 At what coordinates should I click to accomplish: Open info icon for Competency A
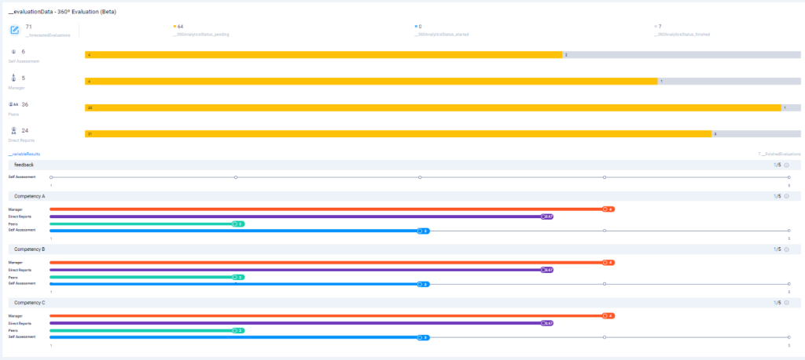787,196
